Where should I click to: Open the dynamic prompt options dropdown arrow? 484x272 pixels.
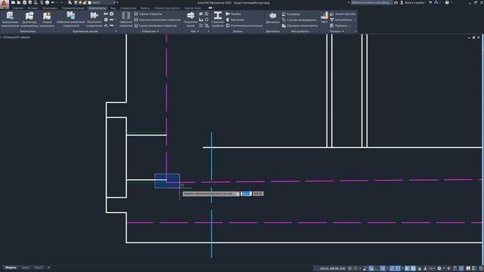[237, 193]
